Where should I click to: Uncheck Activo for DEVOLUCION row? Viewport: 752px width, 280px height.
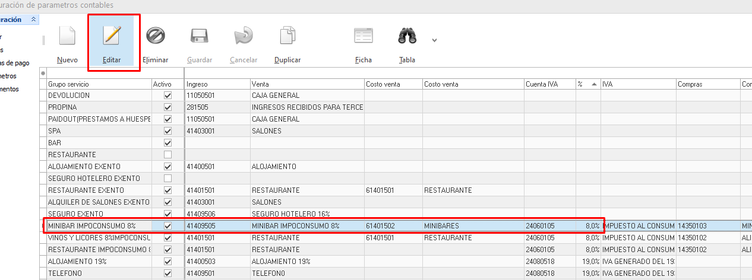coord(168,96)
